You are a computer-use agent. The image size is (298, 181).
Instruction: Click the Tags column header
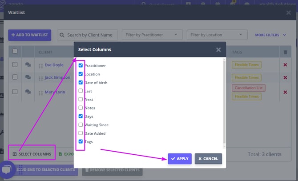point(238,52)
